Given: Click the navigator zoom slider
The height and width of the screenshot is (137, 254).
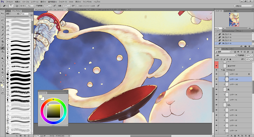Looking at the screenshot, I should tap(236, 28).
